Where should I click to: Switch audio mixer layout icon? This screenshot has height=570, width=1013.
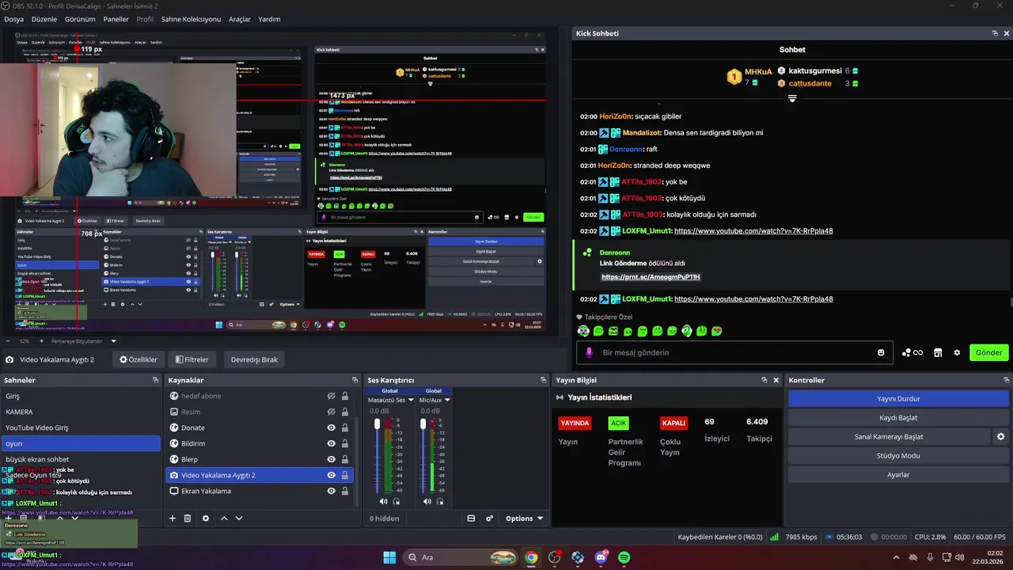(471, 519)
